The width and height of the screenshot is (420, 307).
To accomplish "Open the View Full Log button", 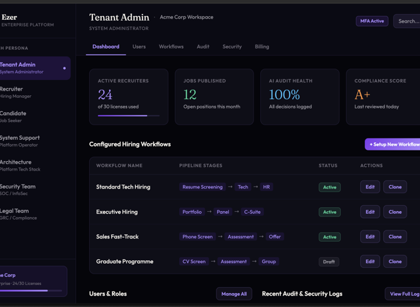I will point(403,294).
